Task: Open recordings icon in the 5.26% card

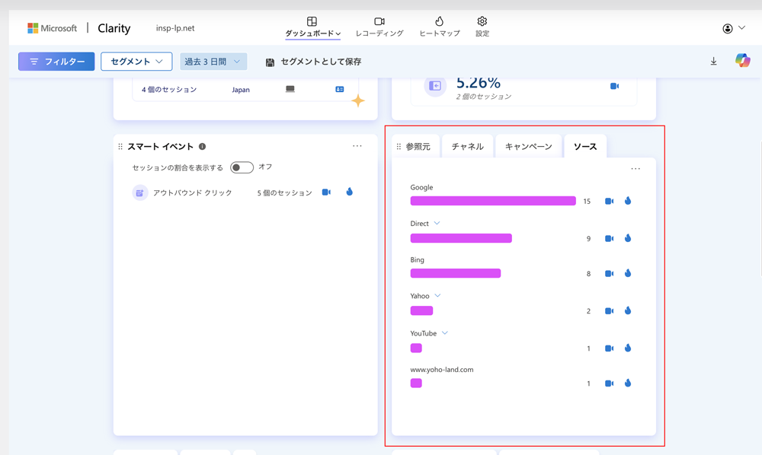Action: [x=614, y=86]
